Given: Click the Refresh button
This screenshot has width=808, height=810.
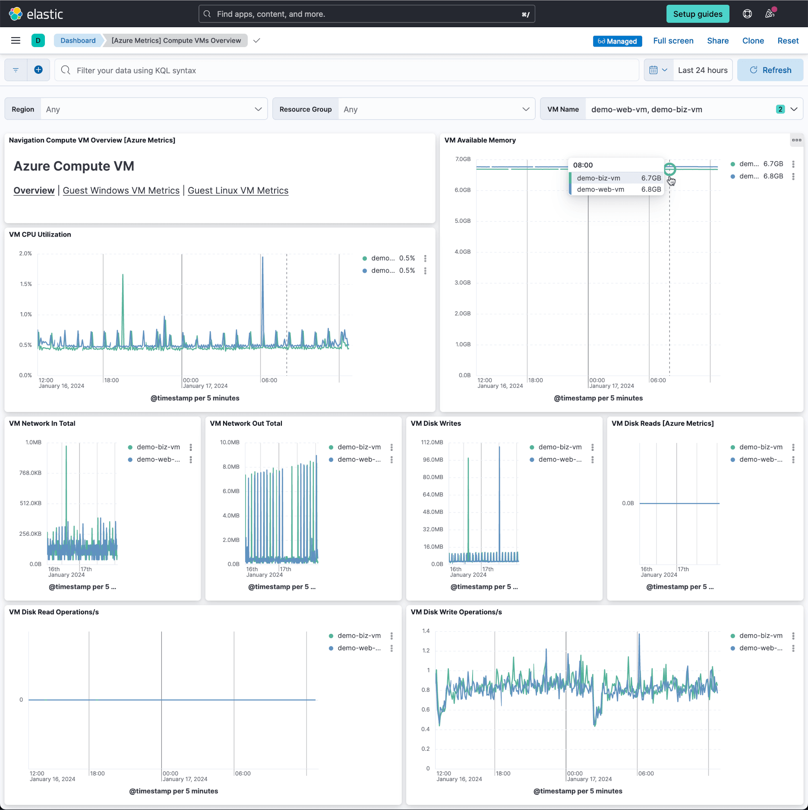Looking at the screenshot, I should coord(770,70).
